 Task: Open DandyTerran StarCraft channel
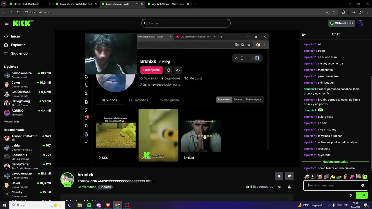tap(27, 166)
